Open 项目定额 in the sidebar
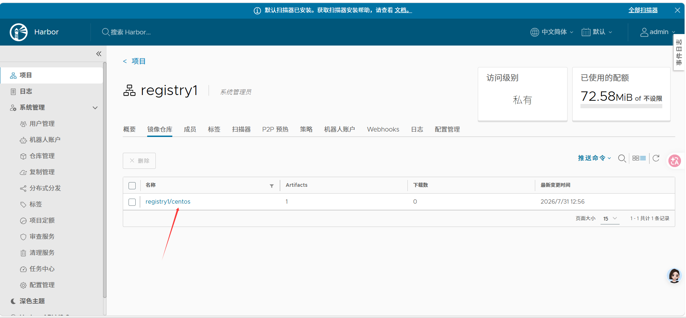The image size is (686, 318). tap(42, 220)
